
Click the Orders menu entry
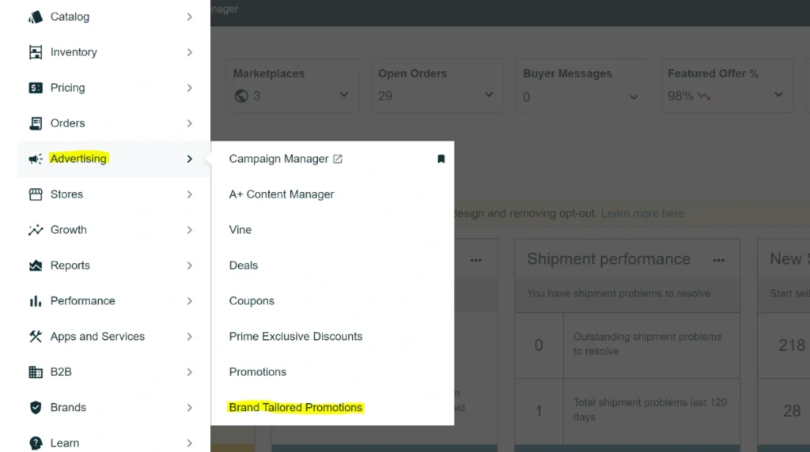point(67,123)
